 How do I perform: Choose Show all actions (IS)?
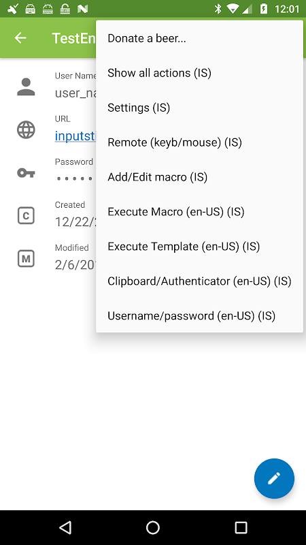pos(199,73)
